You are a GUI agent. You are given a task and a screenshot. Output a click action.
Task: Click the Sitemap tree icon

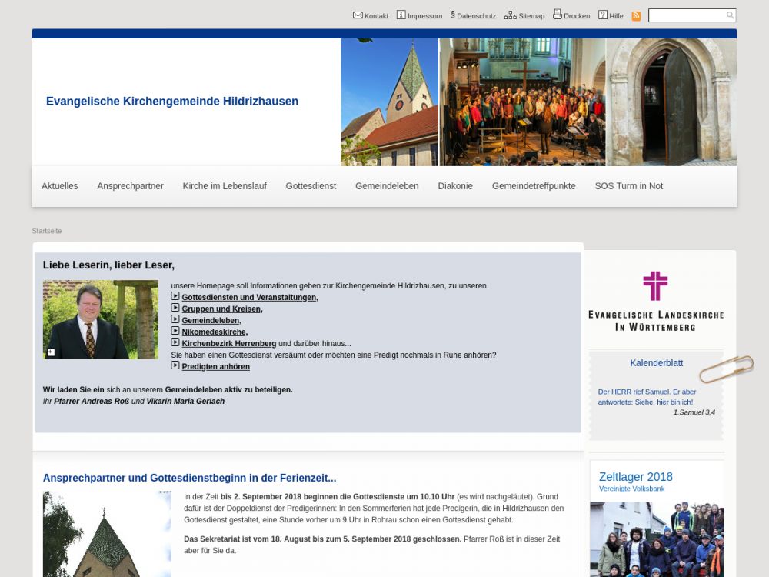[511, 15]
